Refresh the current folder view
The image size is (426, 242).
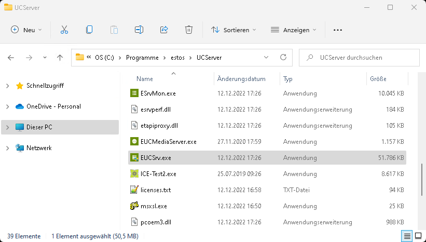(283, 58)
